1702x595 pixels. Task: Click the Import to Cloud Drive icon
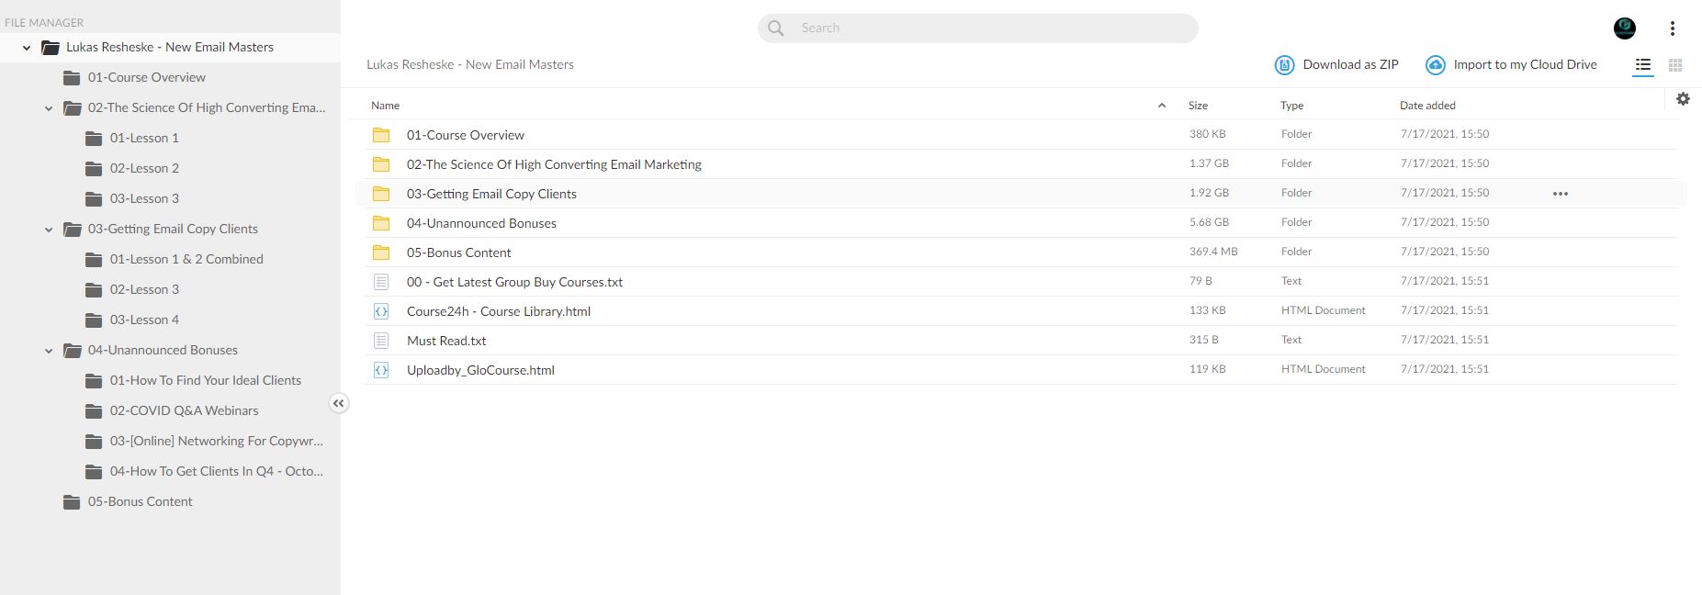click(x=1435, y=65)
